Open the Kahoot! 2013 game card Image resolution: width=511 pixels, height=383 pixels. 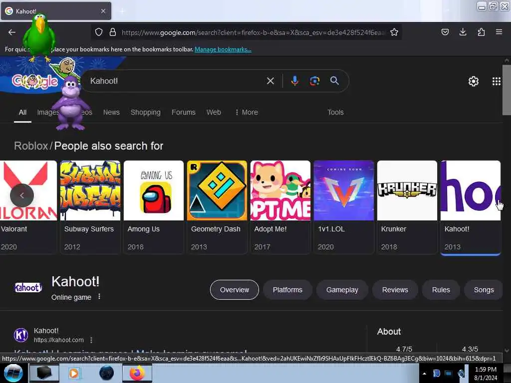[x=470, y=207]
